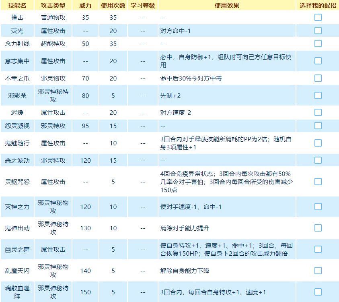This screenshot has width=339, height=302.
Task: Tick the checkbox for 怨灵凝视
Action: tap(318, 126)
